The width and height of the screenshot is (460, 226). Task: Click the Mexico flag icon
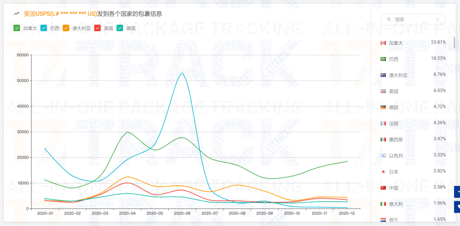click(383, 139)
